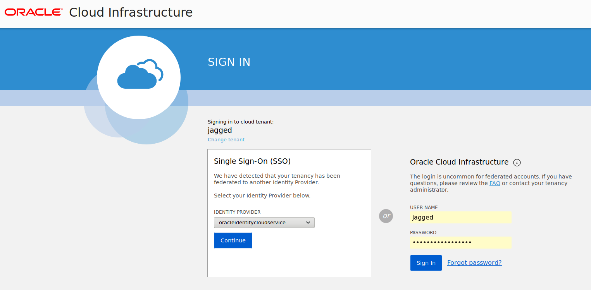
Task: Click the Cloud Infrastructure header text
Action: click(x=131, y=12)
